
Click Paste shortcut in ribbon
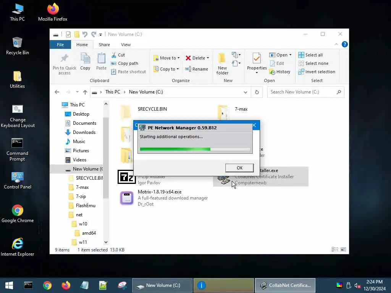coord(128,72)
